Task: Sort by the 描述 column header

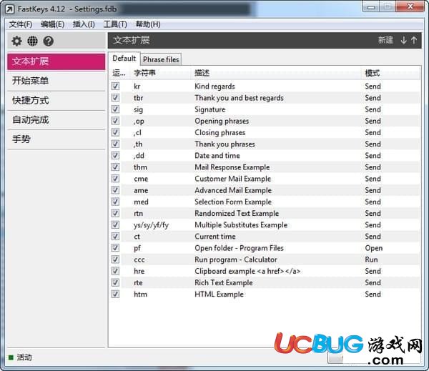Action: pos(277,73)
